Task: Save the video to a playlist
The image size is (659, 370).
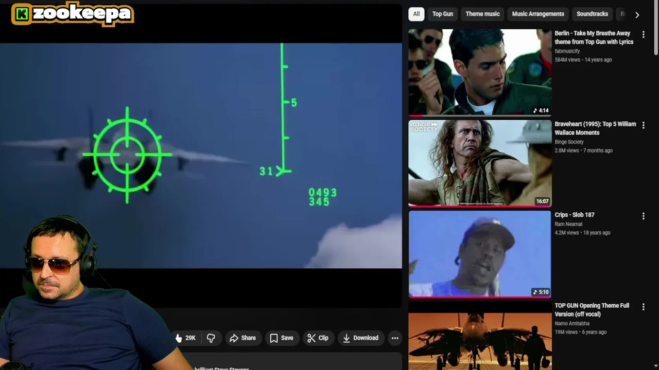Action: [282, 338]
